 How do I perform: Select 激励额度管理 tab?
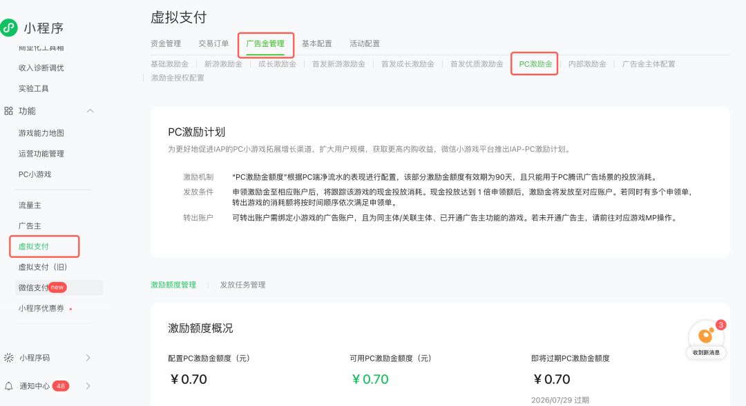click(173, 285)
